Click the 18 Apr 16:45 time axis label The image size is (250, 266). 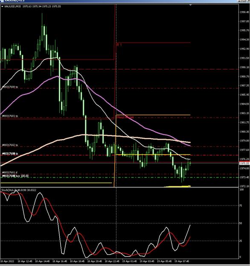click(60, 261)
